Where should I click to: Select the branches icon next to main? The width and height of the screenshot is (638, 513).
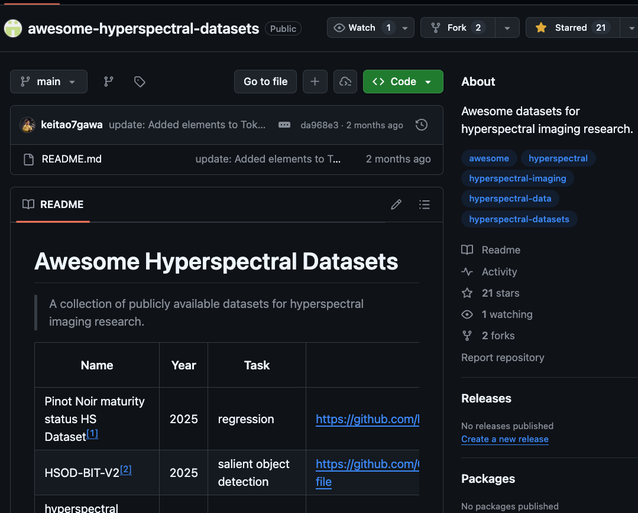[x=108, y=82]
